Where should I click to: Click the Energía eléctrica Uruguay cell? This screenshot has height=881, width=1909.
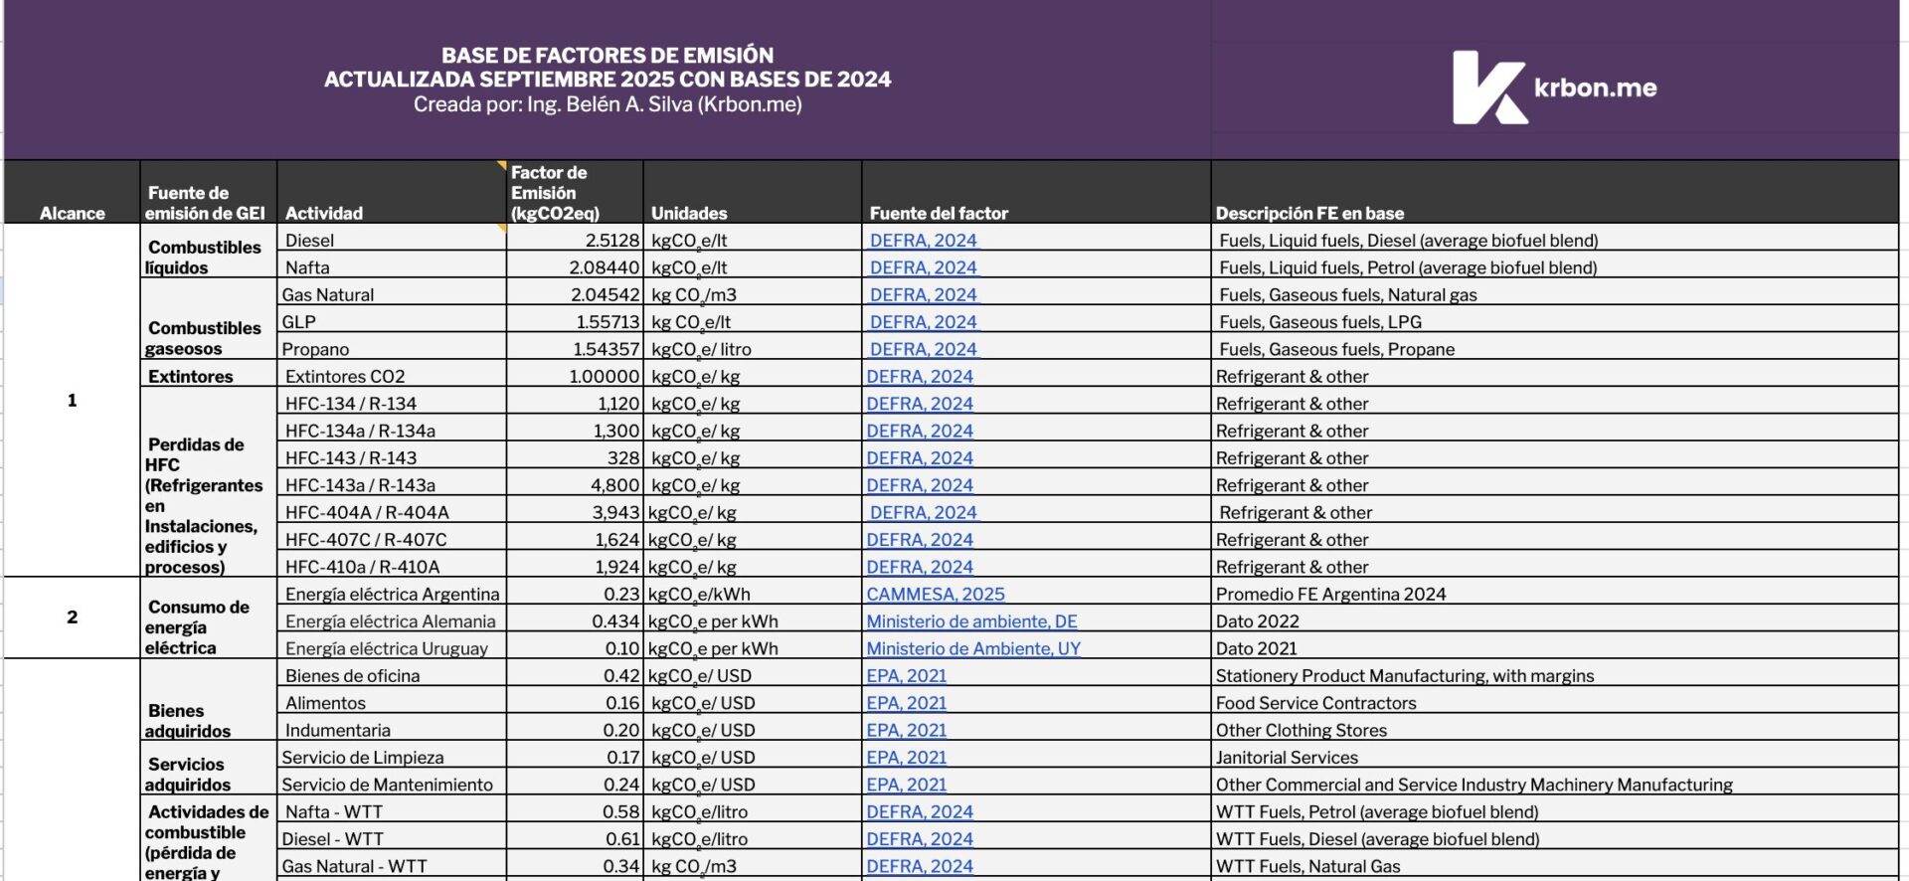tap(392, 648)
